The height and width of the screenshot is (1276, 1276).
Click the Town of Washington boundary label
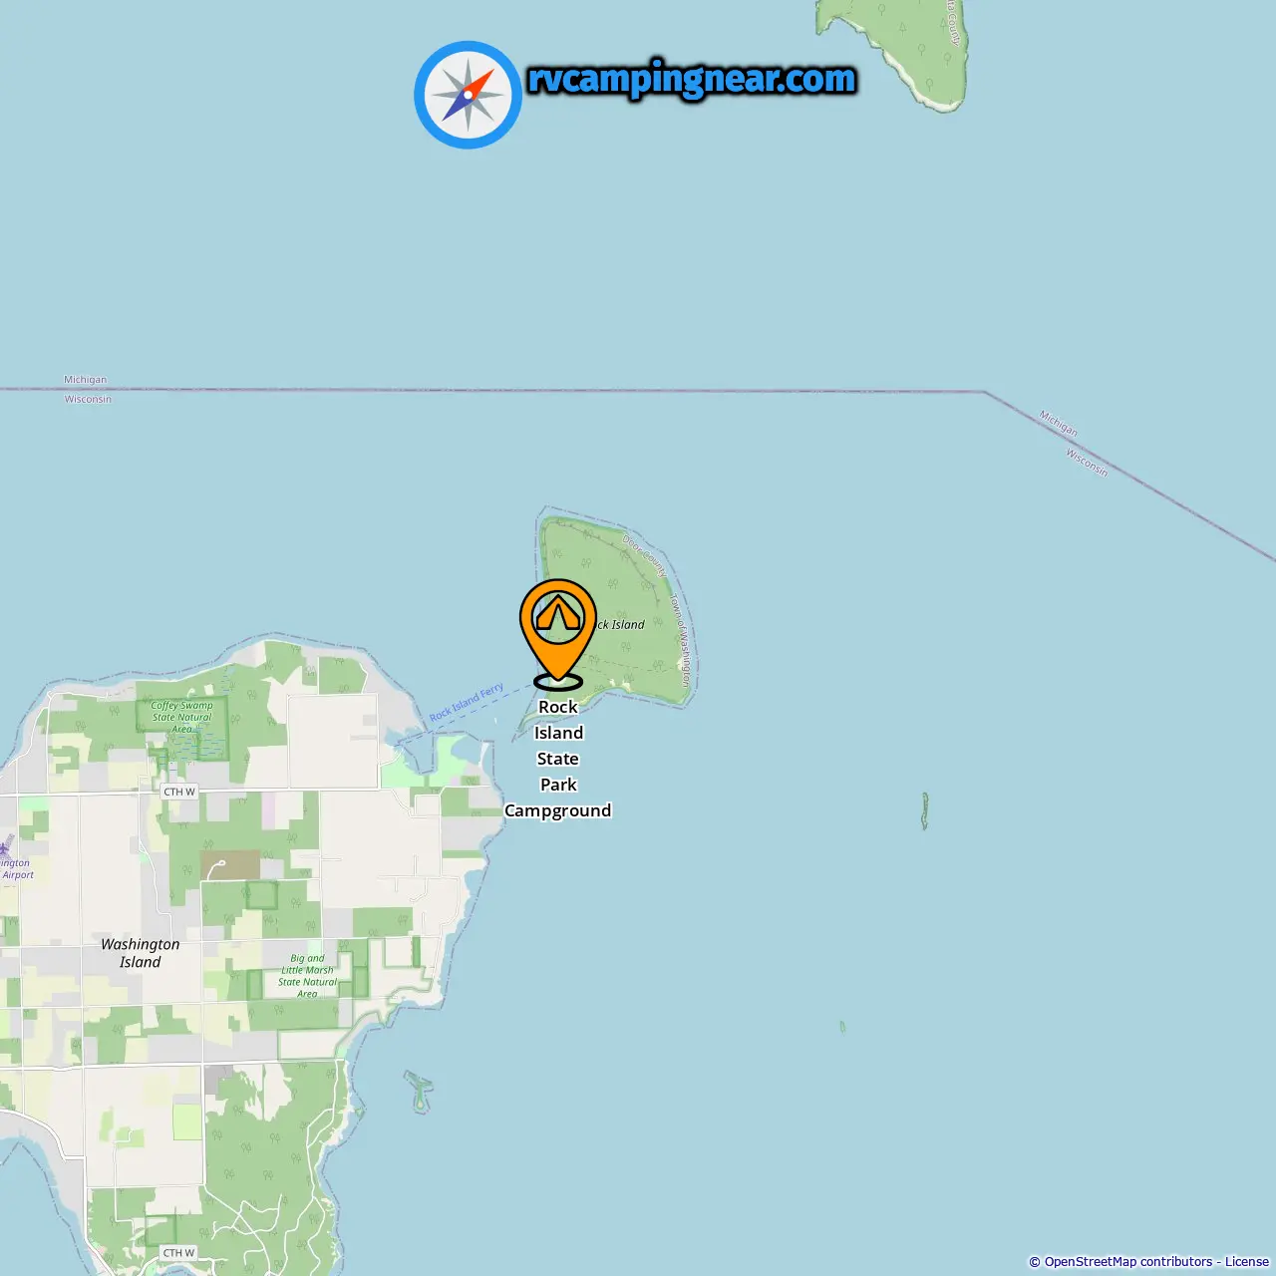tap(680, 640)
